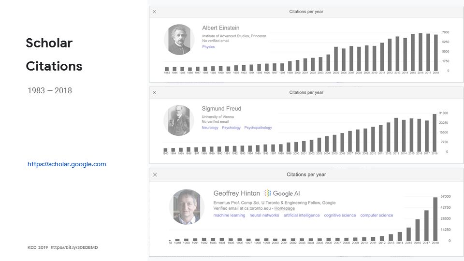Open the Neurology interest tag
The width and height of the screenshot is (464, 261).
[x=210, y=128]
